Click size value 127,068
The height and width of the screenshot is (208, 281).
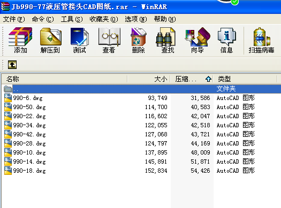coord(156,134)
